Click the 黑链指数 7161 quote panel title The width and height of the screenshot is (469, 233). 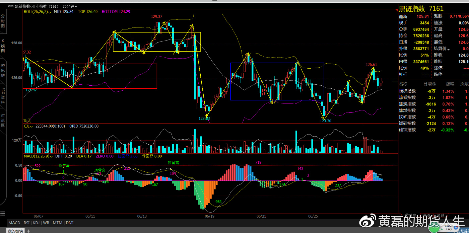pos(421,9)
